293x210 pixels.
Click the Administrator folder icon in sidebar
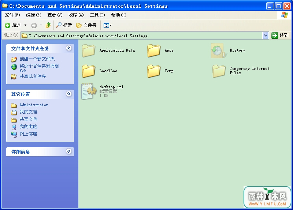tap(14, 105)
